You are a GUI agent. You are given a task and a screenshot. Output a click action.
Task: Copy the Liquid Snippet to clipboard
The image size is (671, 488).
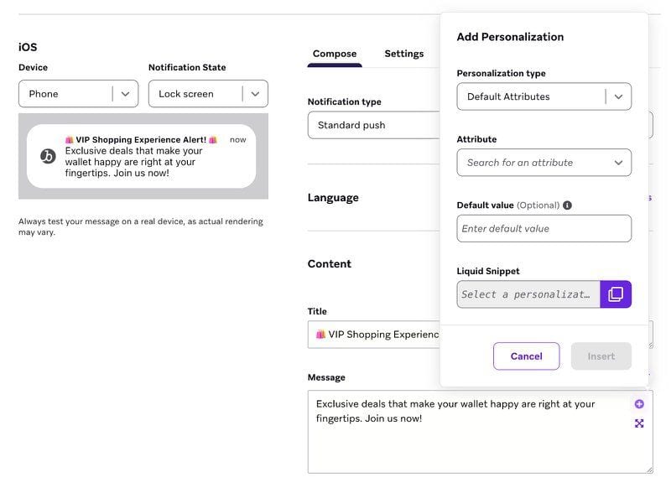point(616,294)
